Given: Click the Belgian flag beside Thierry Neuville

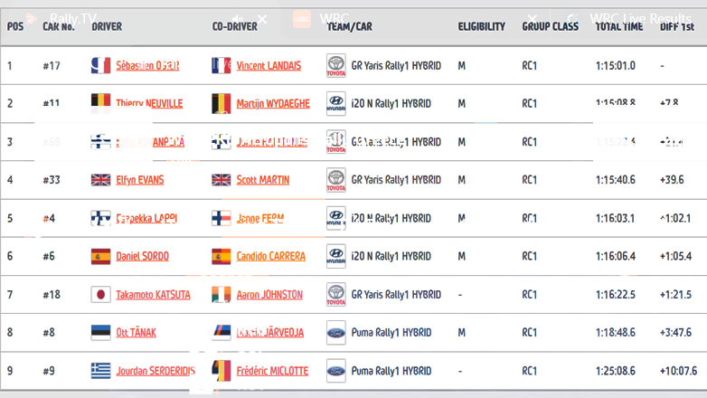Looking at the screenshot, I should tap(100, 103).
